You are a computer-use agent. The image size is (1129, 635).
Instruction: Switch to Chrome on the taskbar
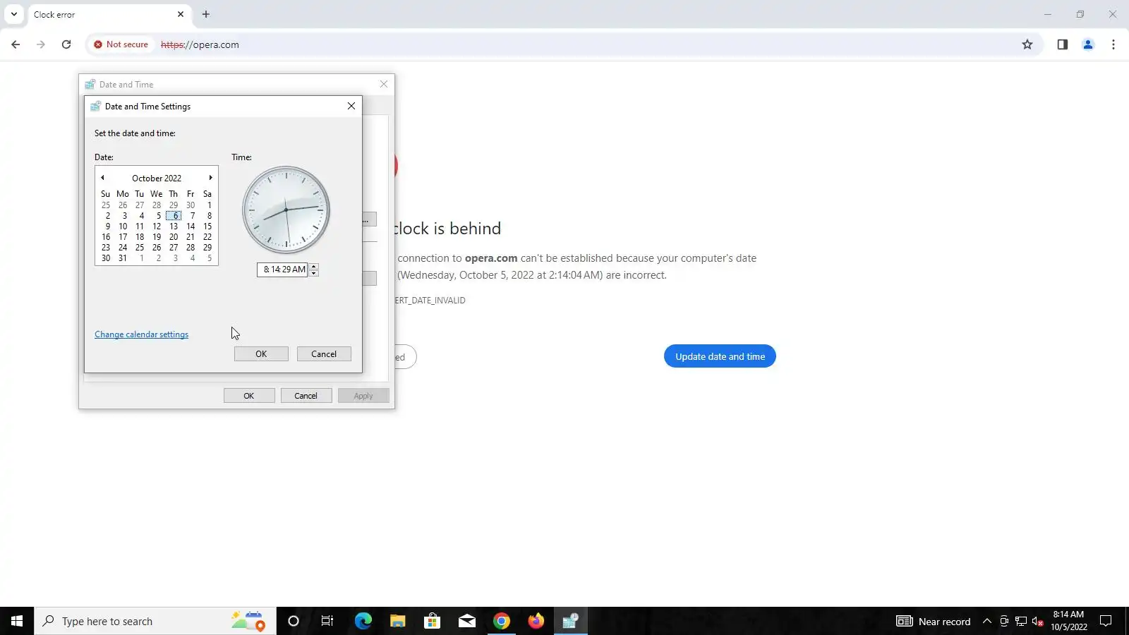[x=501, y=621]
